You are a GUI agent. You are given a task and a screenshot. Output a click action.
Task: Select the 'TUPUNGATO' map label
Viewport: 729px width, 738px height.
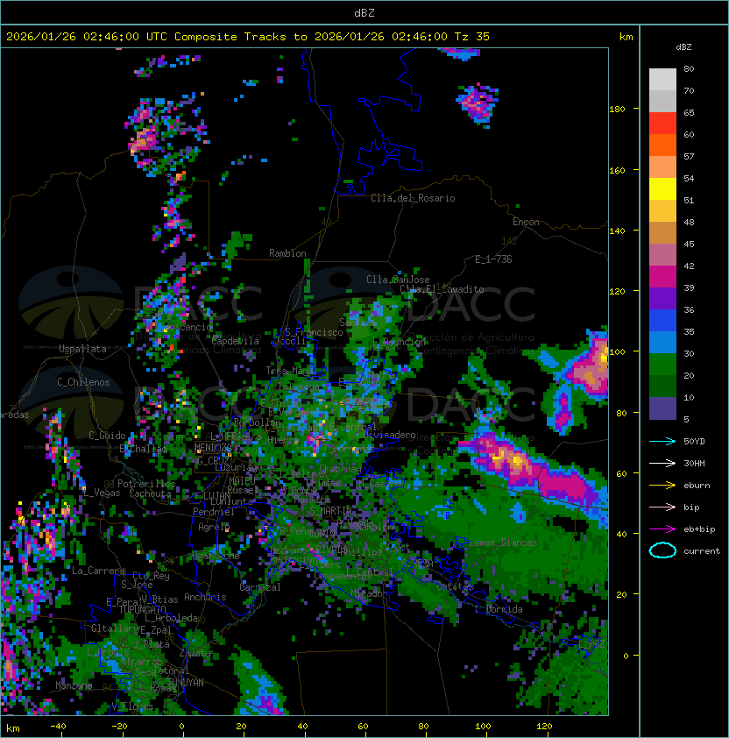(x=142, y=609)
